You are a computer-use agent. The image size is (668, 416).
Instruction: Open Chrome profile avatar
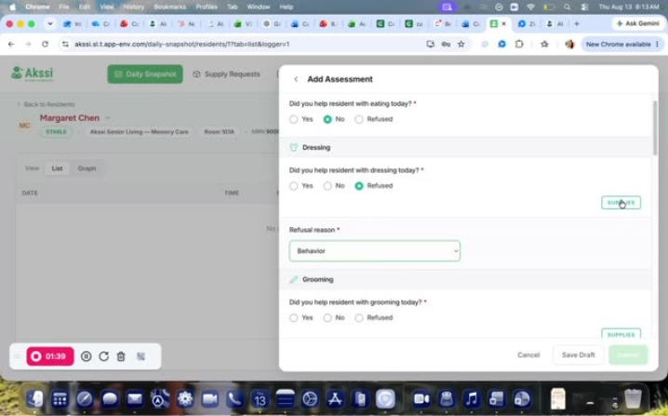point(569,44)
